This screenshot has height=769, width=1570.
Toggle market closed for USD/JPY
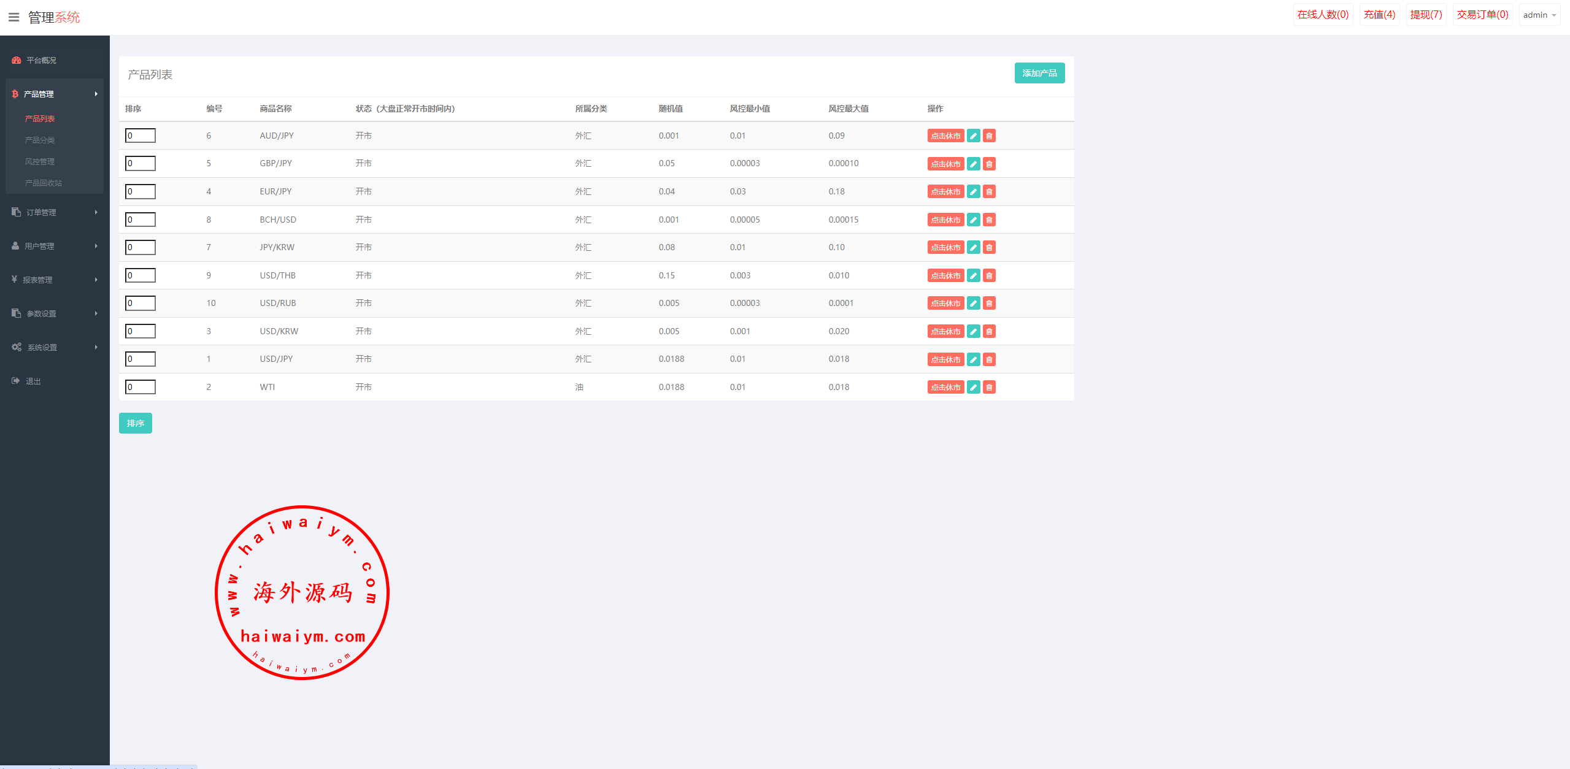945,359
